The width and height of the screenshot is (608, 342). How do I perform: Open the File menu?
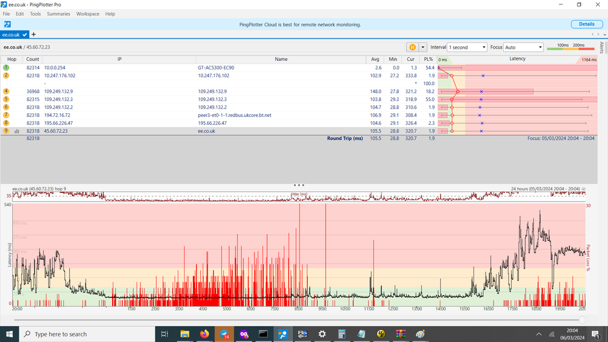6,14
